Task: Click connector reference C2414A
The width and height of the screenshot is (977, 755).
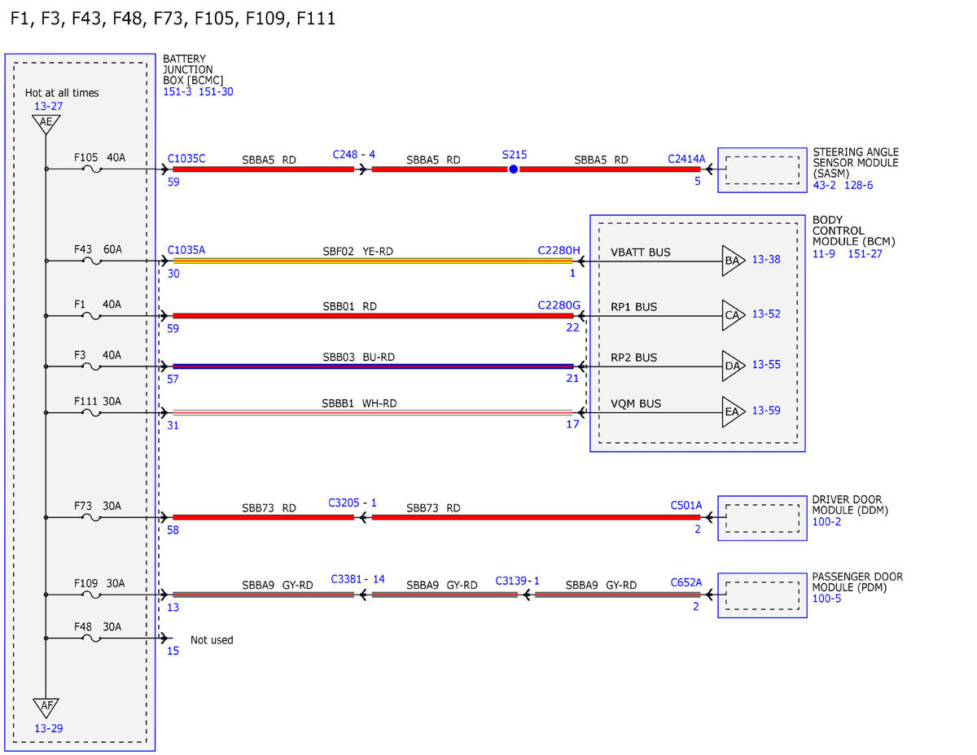Action: click(x=686, y=159)
